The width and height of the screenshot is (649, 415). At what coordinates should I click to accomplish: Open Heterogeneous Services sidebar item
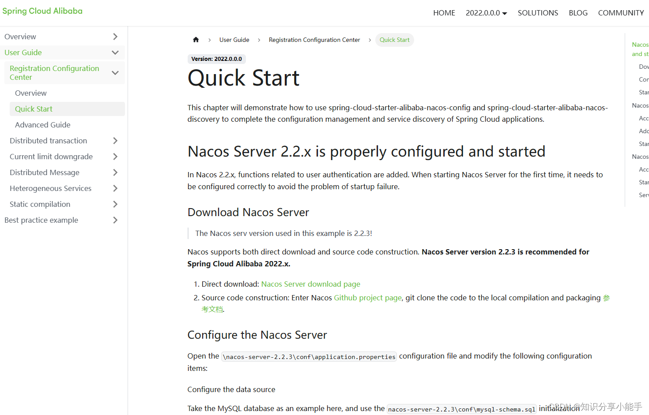tap(51, 188)
